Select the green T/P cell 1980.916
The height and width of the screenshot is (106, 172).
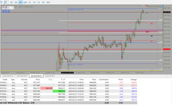(x=59, y=91)
